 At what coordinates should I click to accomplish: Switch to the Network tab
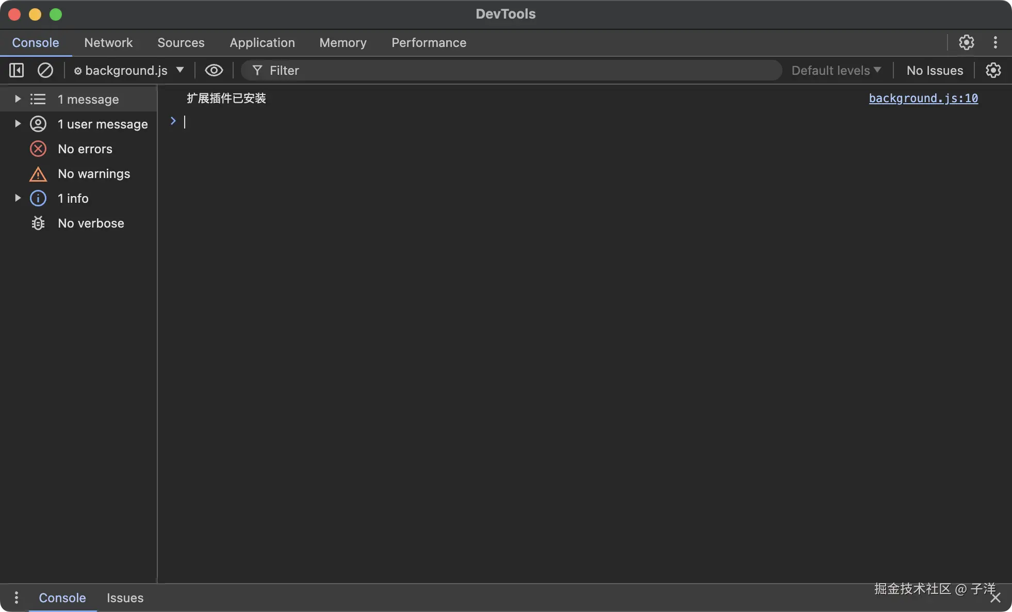[x=108, y=43]
